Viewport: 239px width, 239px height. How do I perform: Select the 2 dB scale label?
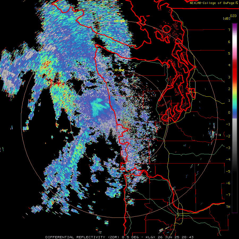click(229, 89)
